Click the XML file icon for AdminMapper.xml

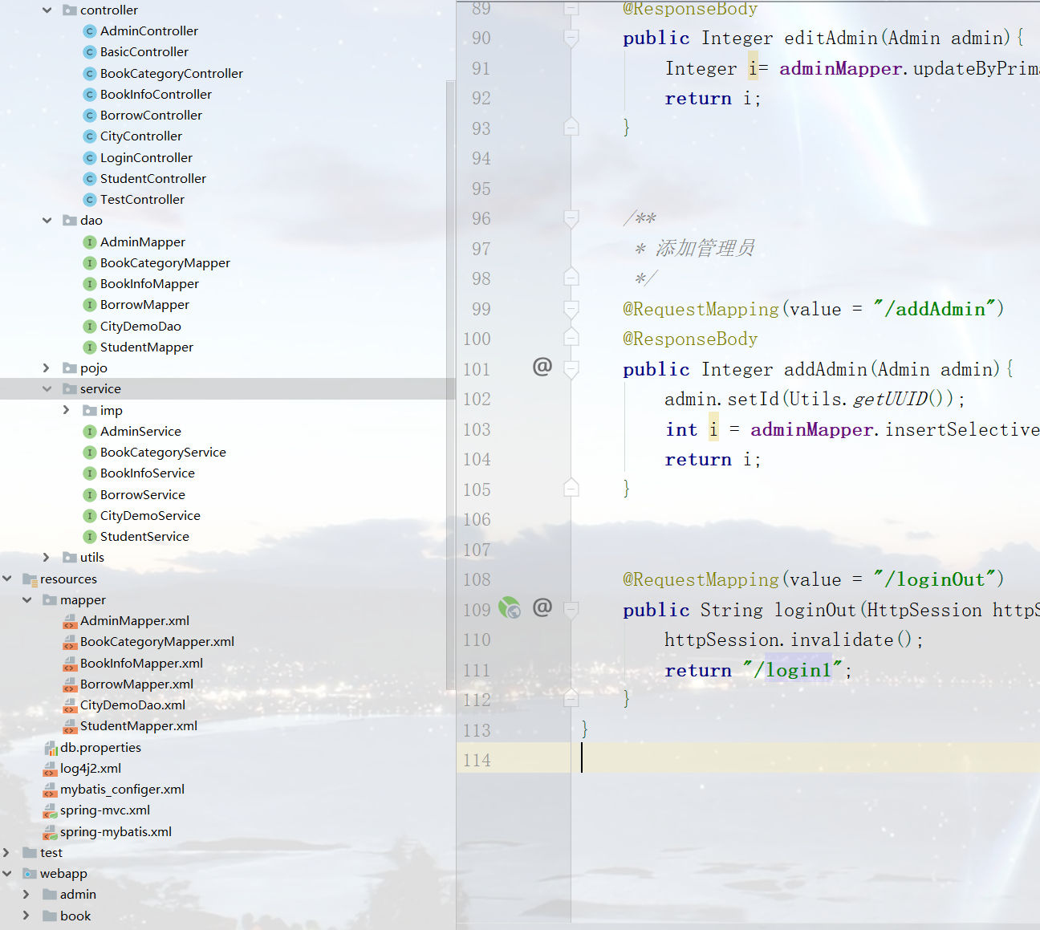(70, 621)
